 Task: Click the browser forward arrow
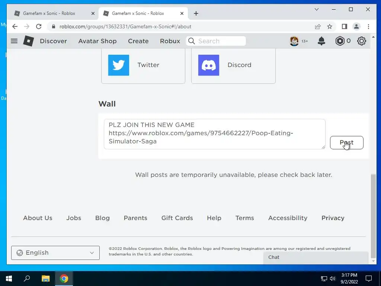(x=27, y=26)
